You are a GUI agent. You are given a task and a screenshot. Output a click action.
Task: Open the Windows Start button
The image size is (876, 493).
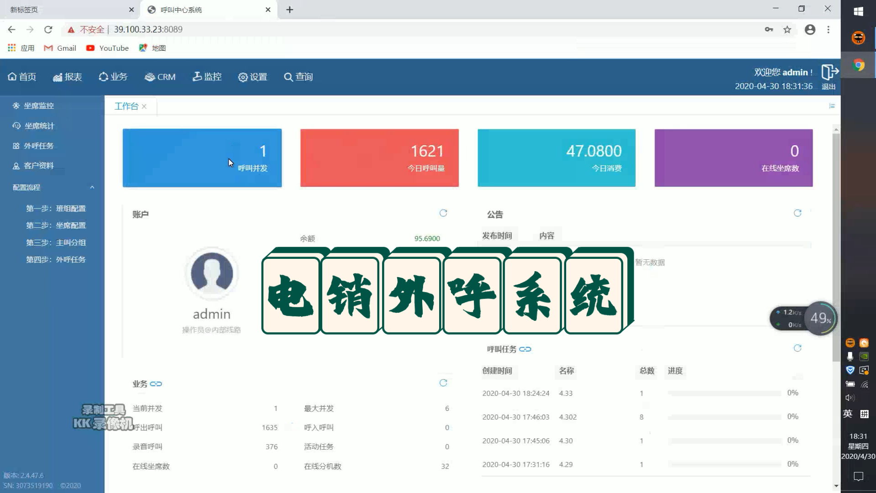pos(858,11)
